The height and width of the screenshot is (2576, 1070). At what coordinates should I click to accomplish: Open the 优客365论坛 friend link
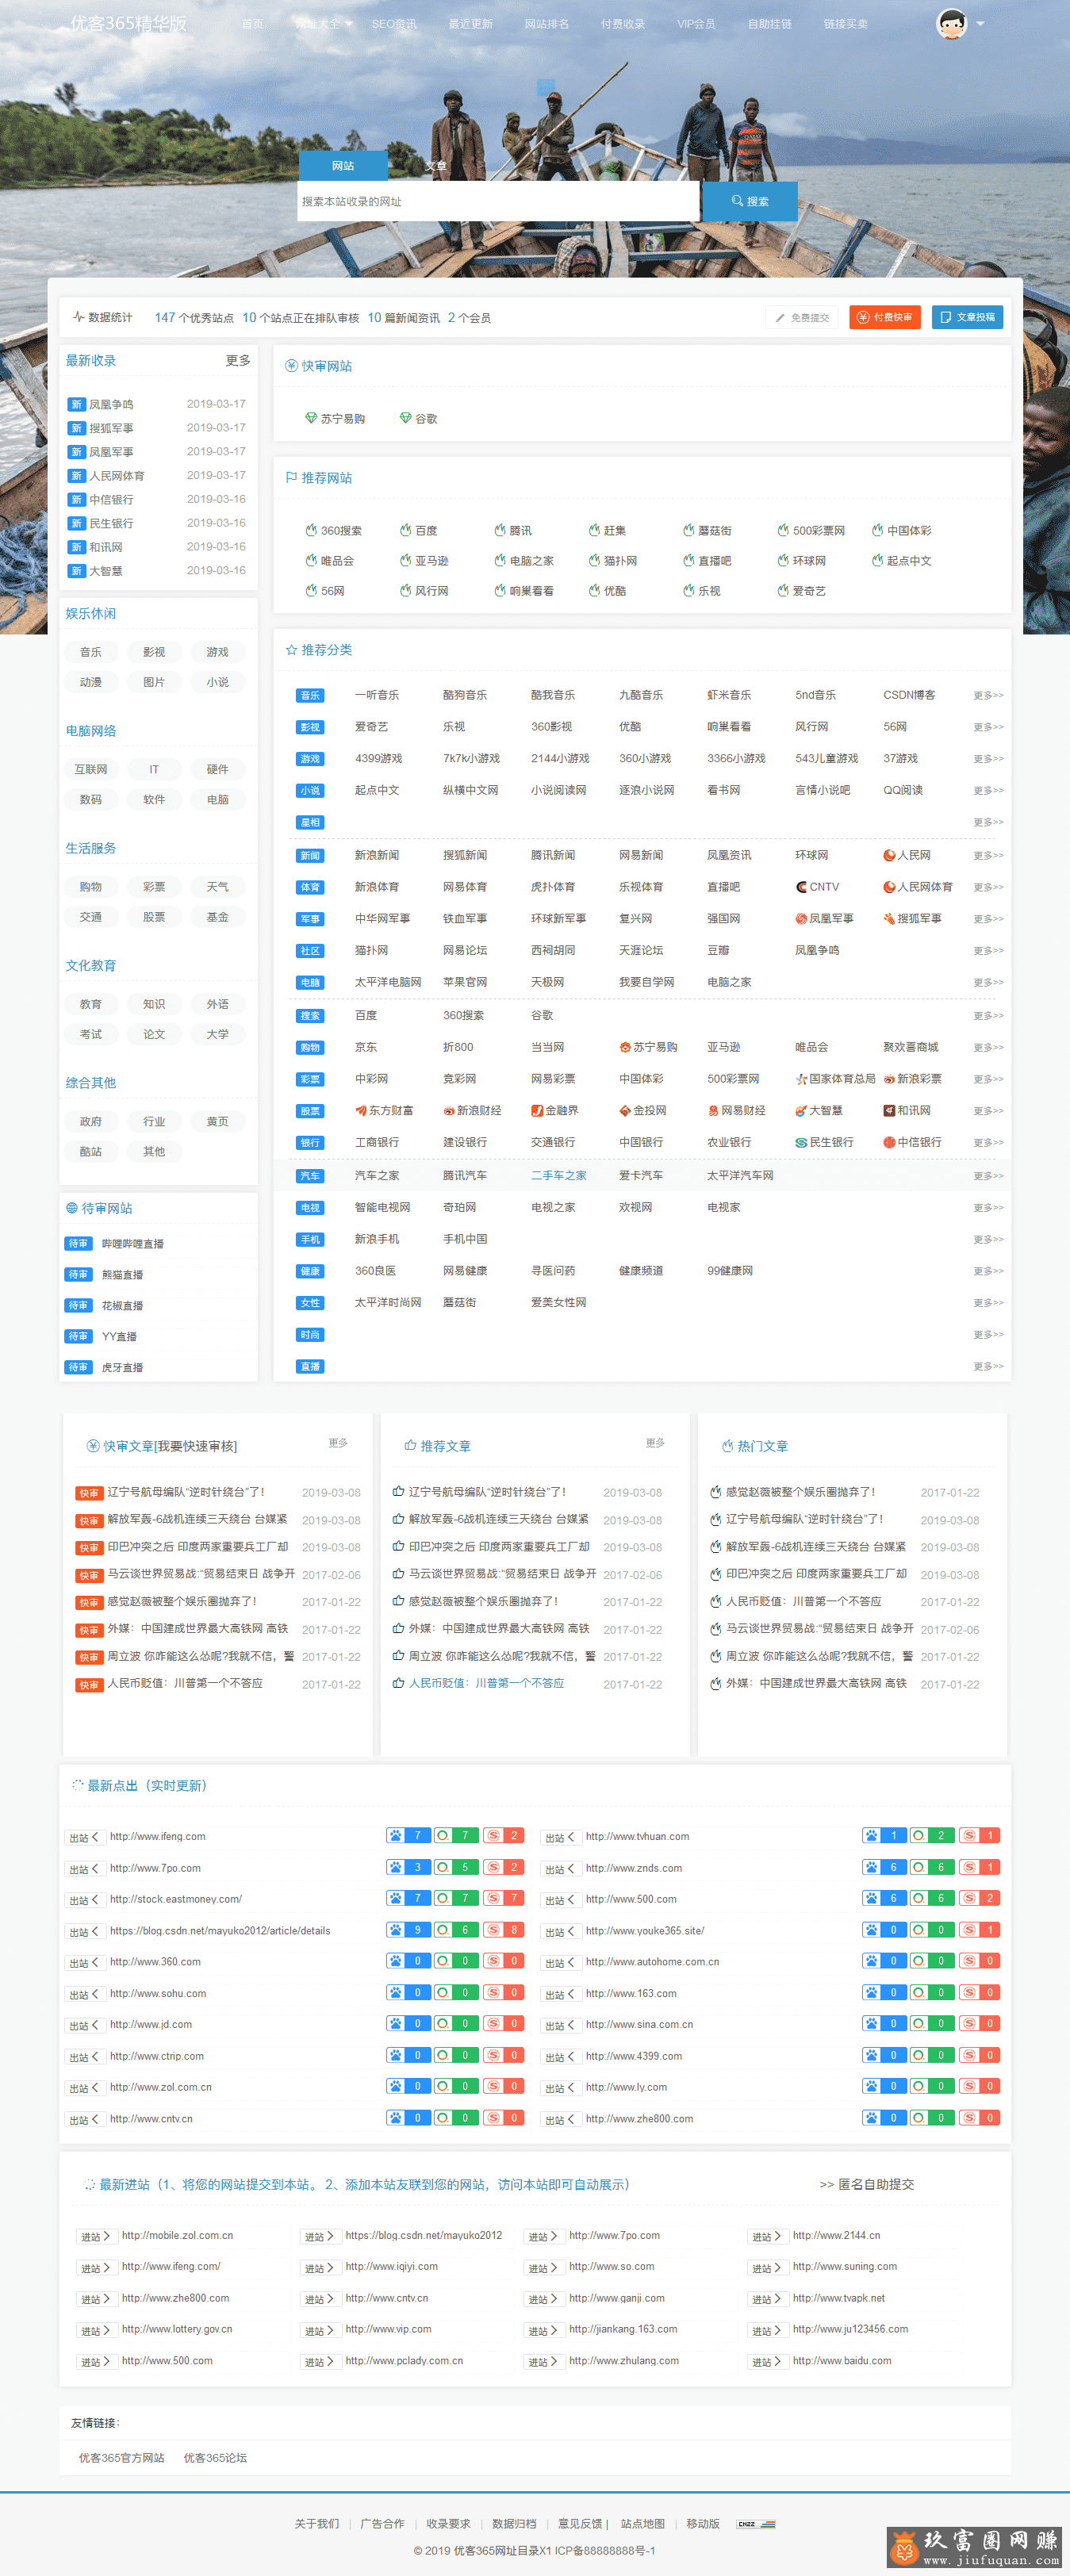coord(215,2457)
